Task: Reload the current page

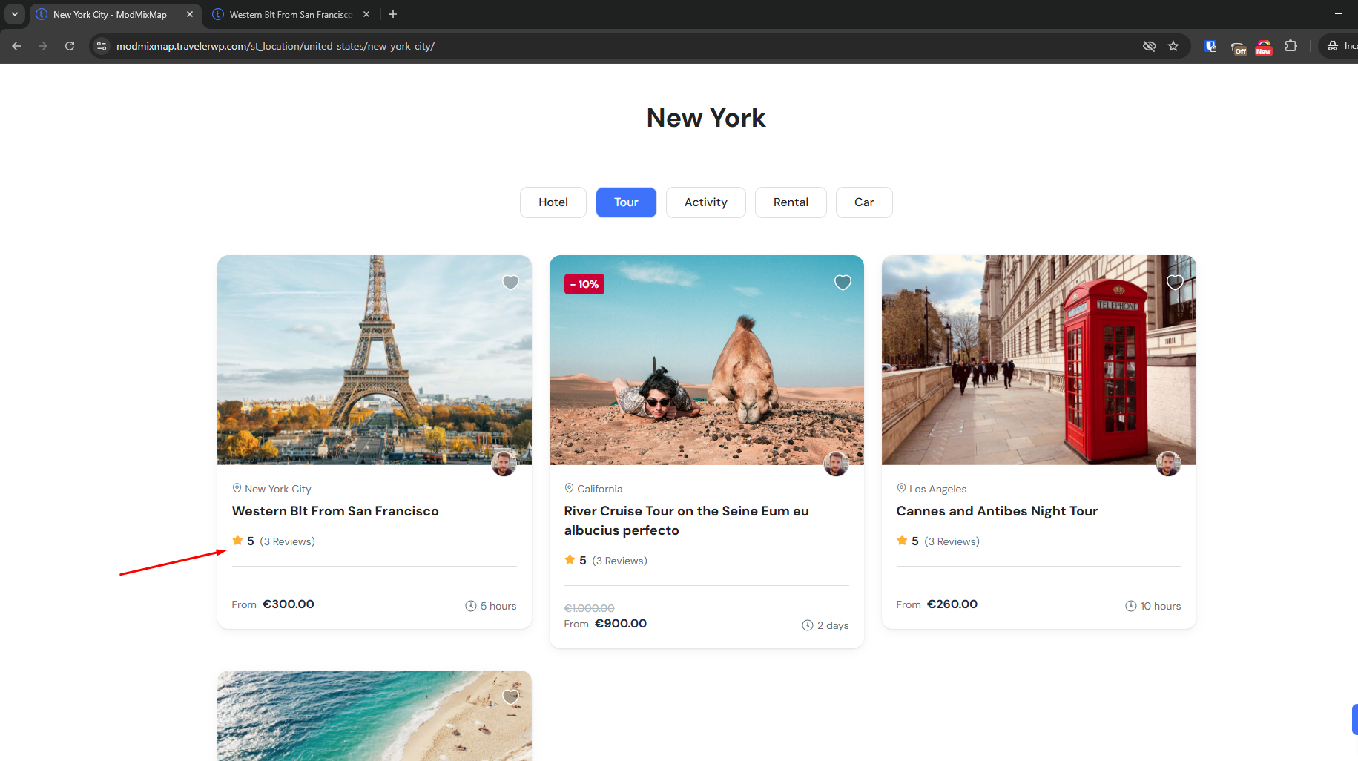Action: click(x=70, y=46)
